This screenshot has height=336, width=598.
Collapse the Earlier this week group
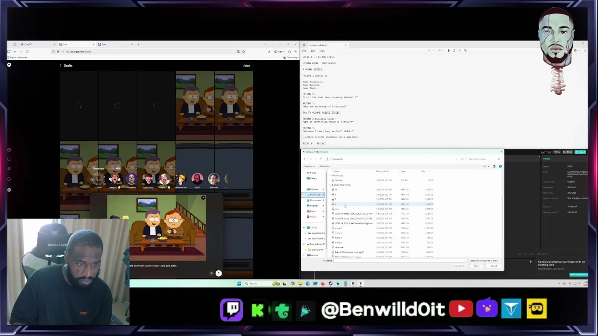pos(330,185)
